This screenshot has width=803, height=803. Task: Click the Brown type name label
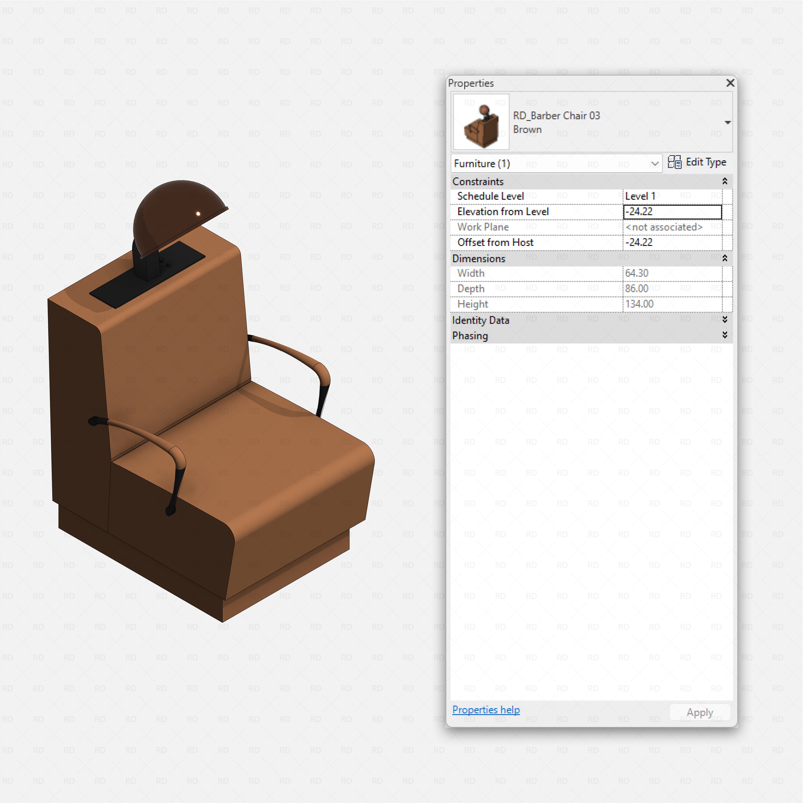tap(527, 129)
